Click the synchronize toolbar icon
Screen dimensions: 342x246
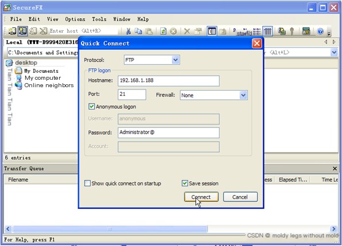(x=282, y=32)
